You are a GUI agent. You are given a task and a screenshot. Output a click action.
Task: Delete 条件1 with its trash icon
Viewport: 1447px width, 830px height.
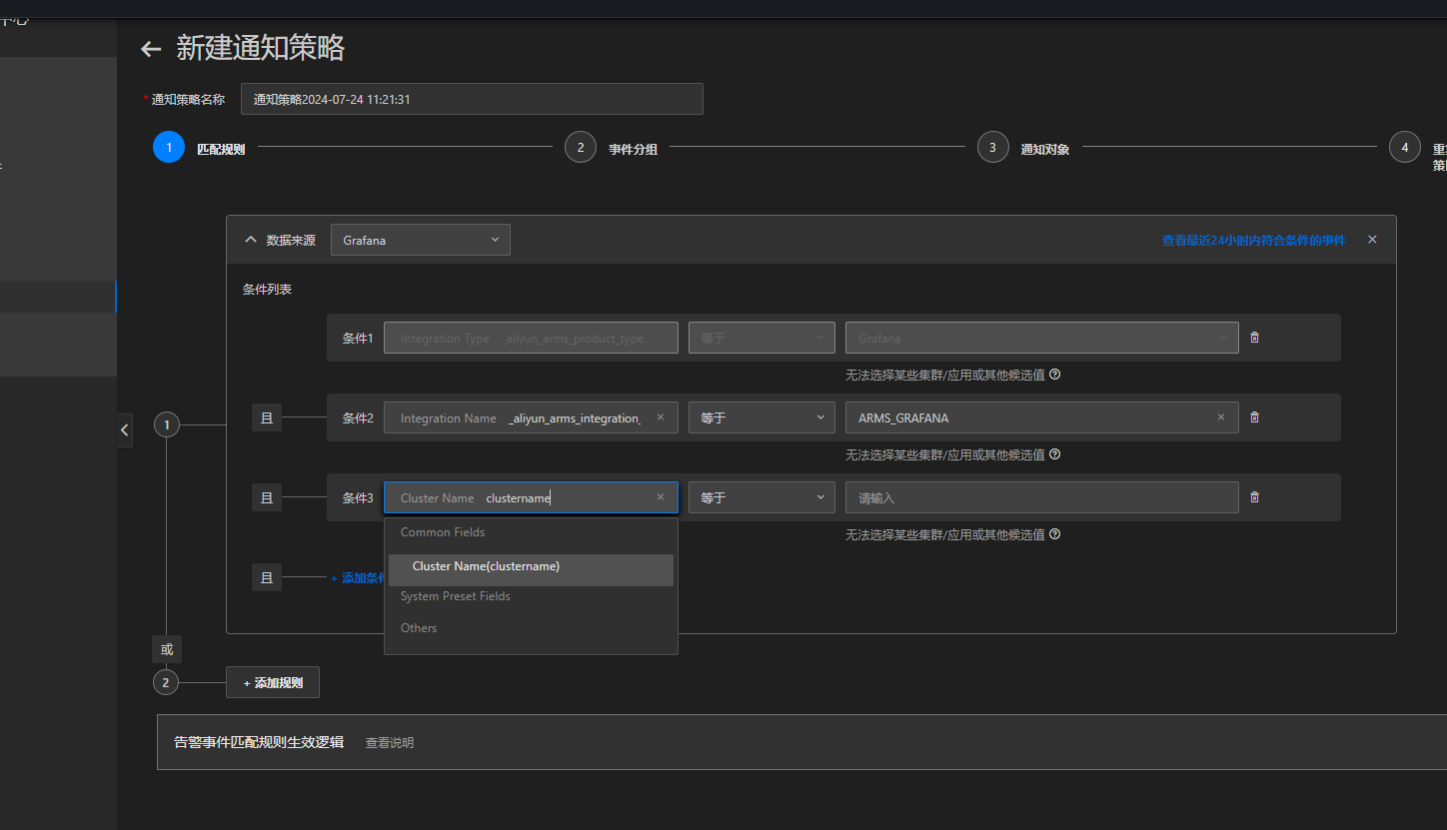pos(1255,338)
